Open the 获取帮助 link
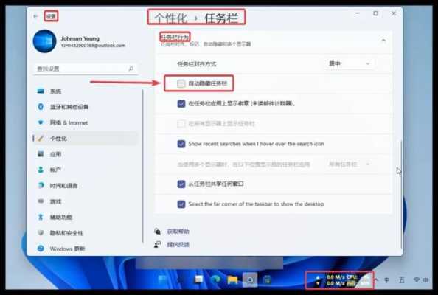 (x=178, y=232)
